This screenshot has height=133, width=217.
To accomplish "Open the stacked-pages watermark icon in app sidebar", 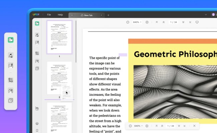I will [x=37, y=68].
